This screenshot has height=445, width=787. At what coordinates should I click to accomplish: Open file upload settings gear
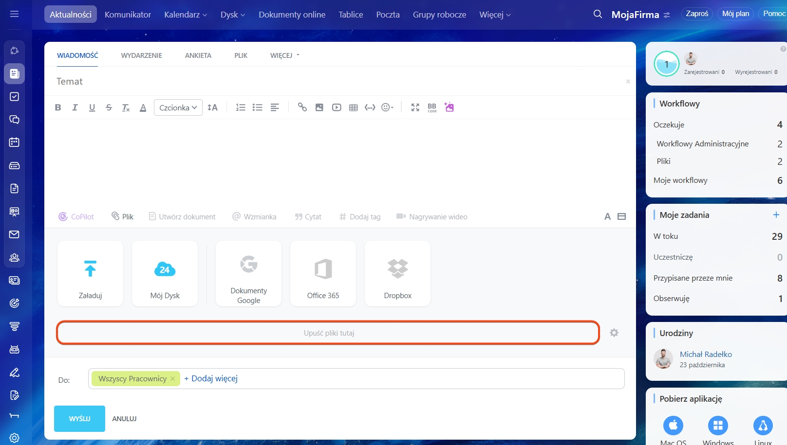coord(614,333)
